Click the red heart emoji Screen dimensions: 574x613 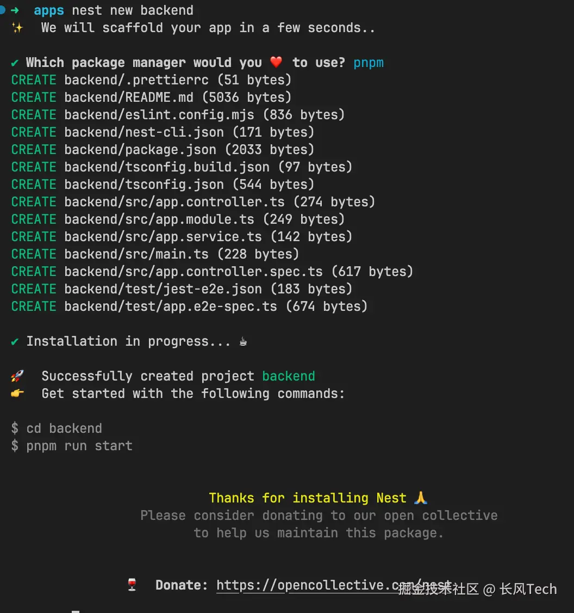click(x=276, y=63)
